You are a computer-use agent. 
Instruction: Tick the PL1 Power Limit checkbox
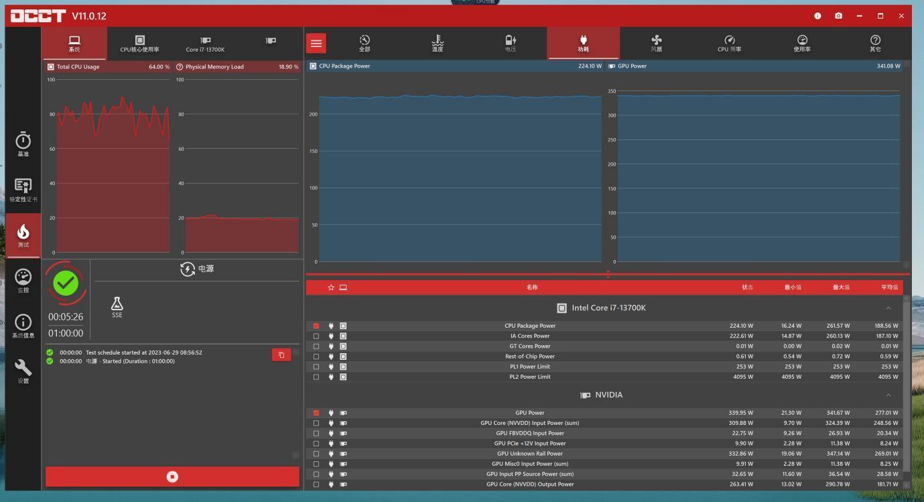(x=316, y=367)
